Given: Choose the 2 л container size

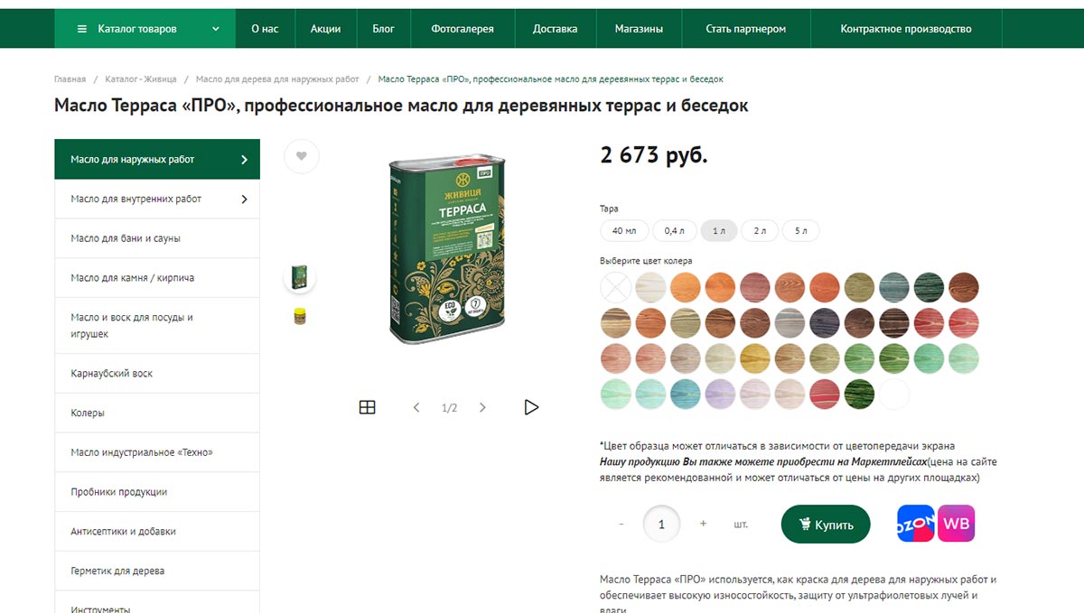Looking at the screenshot, I should (x=760, y=231).
